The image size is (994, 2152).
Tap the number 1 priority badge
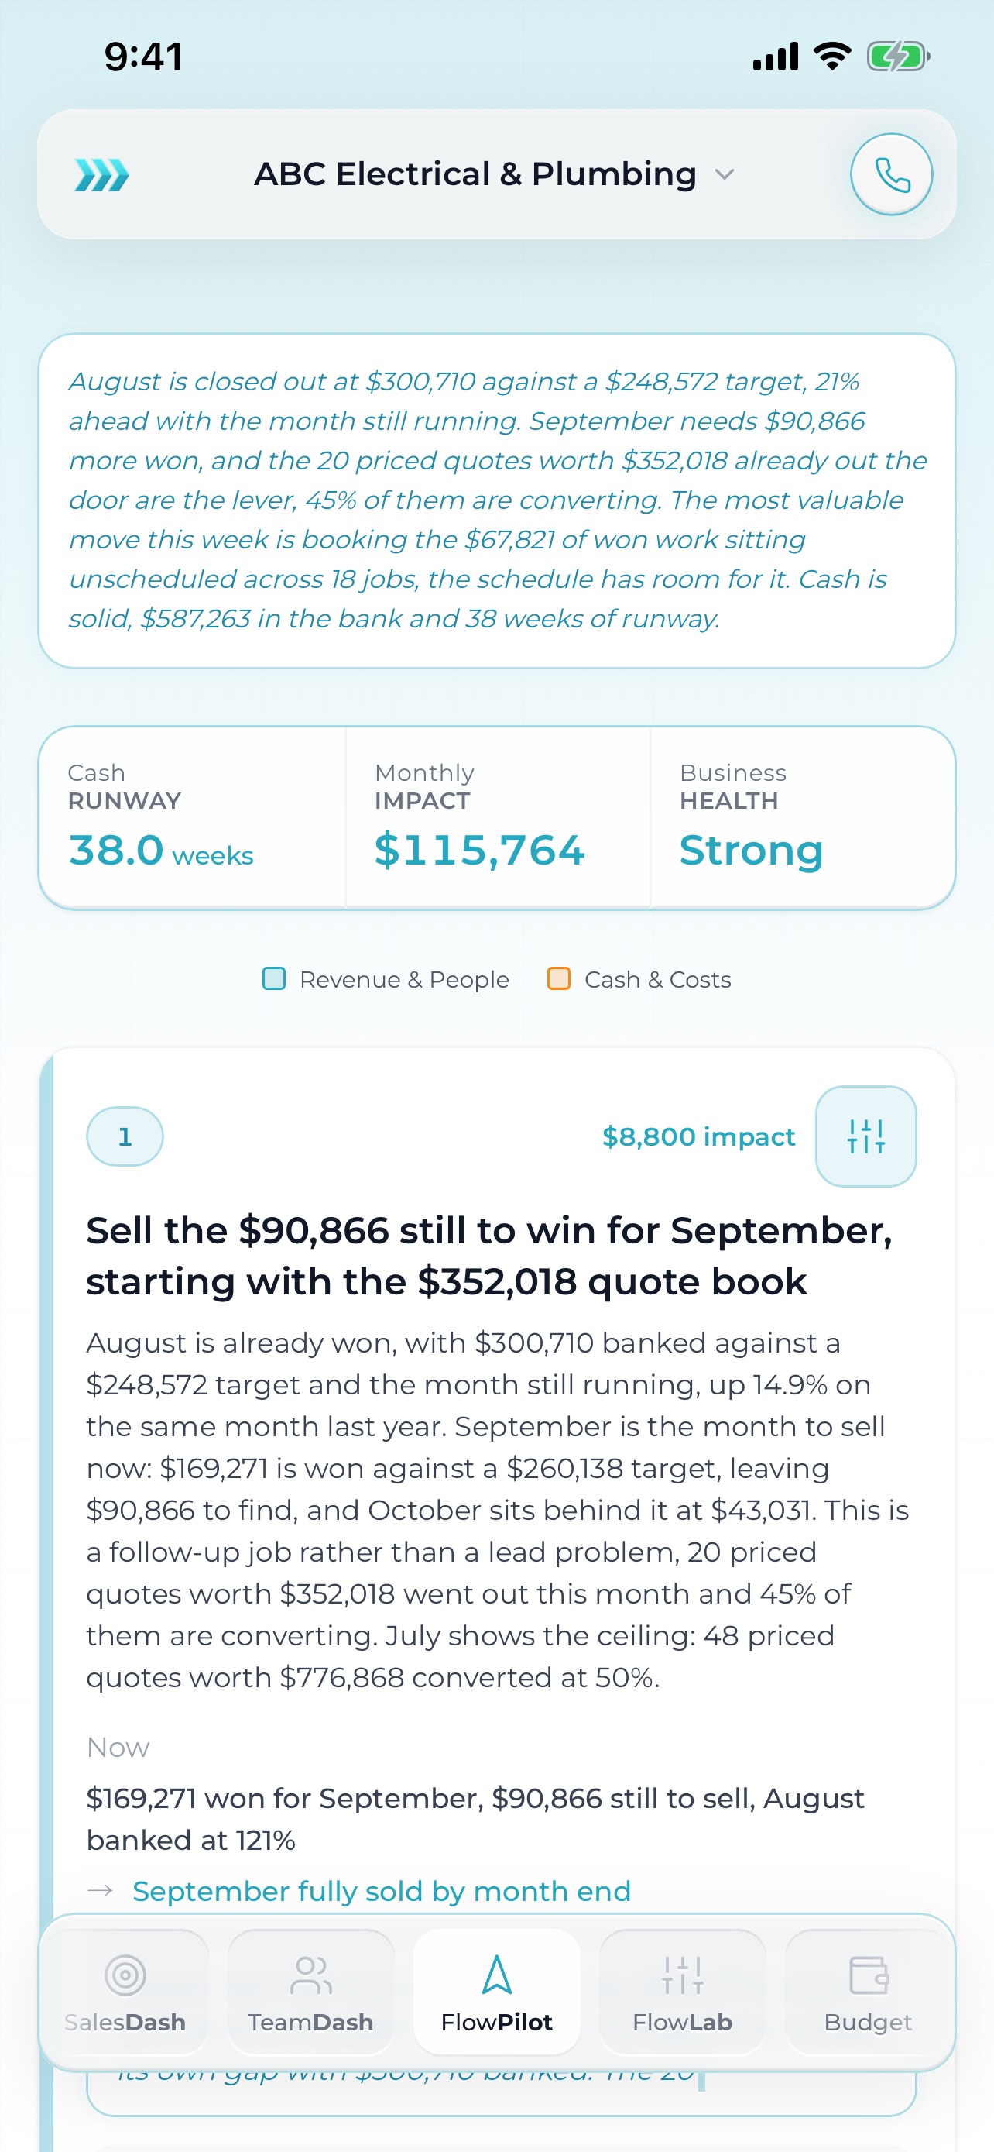pos(125,1136)
